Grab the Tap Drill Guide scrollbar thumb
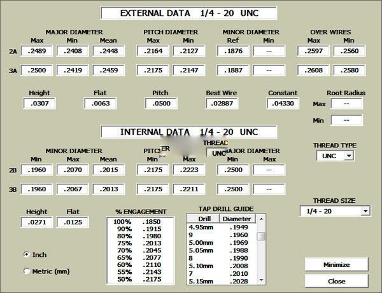This screenshot has height=293, width=382. click(261, 235)
